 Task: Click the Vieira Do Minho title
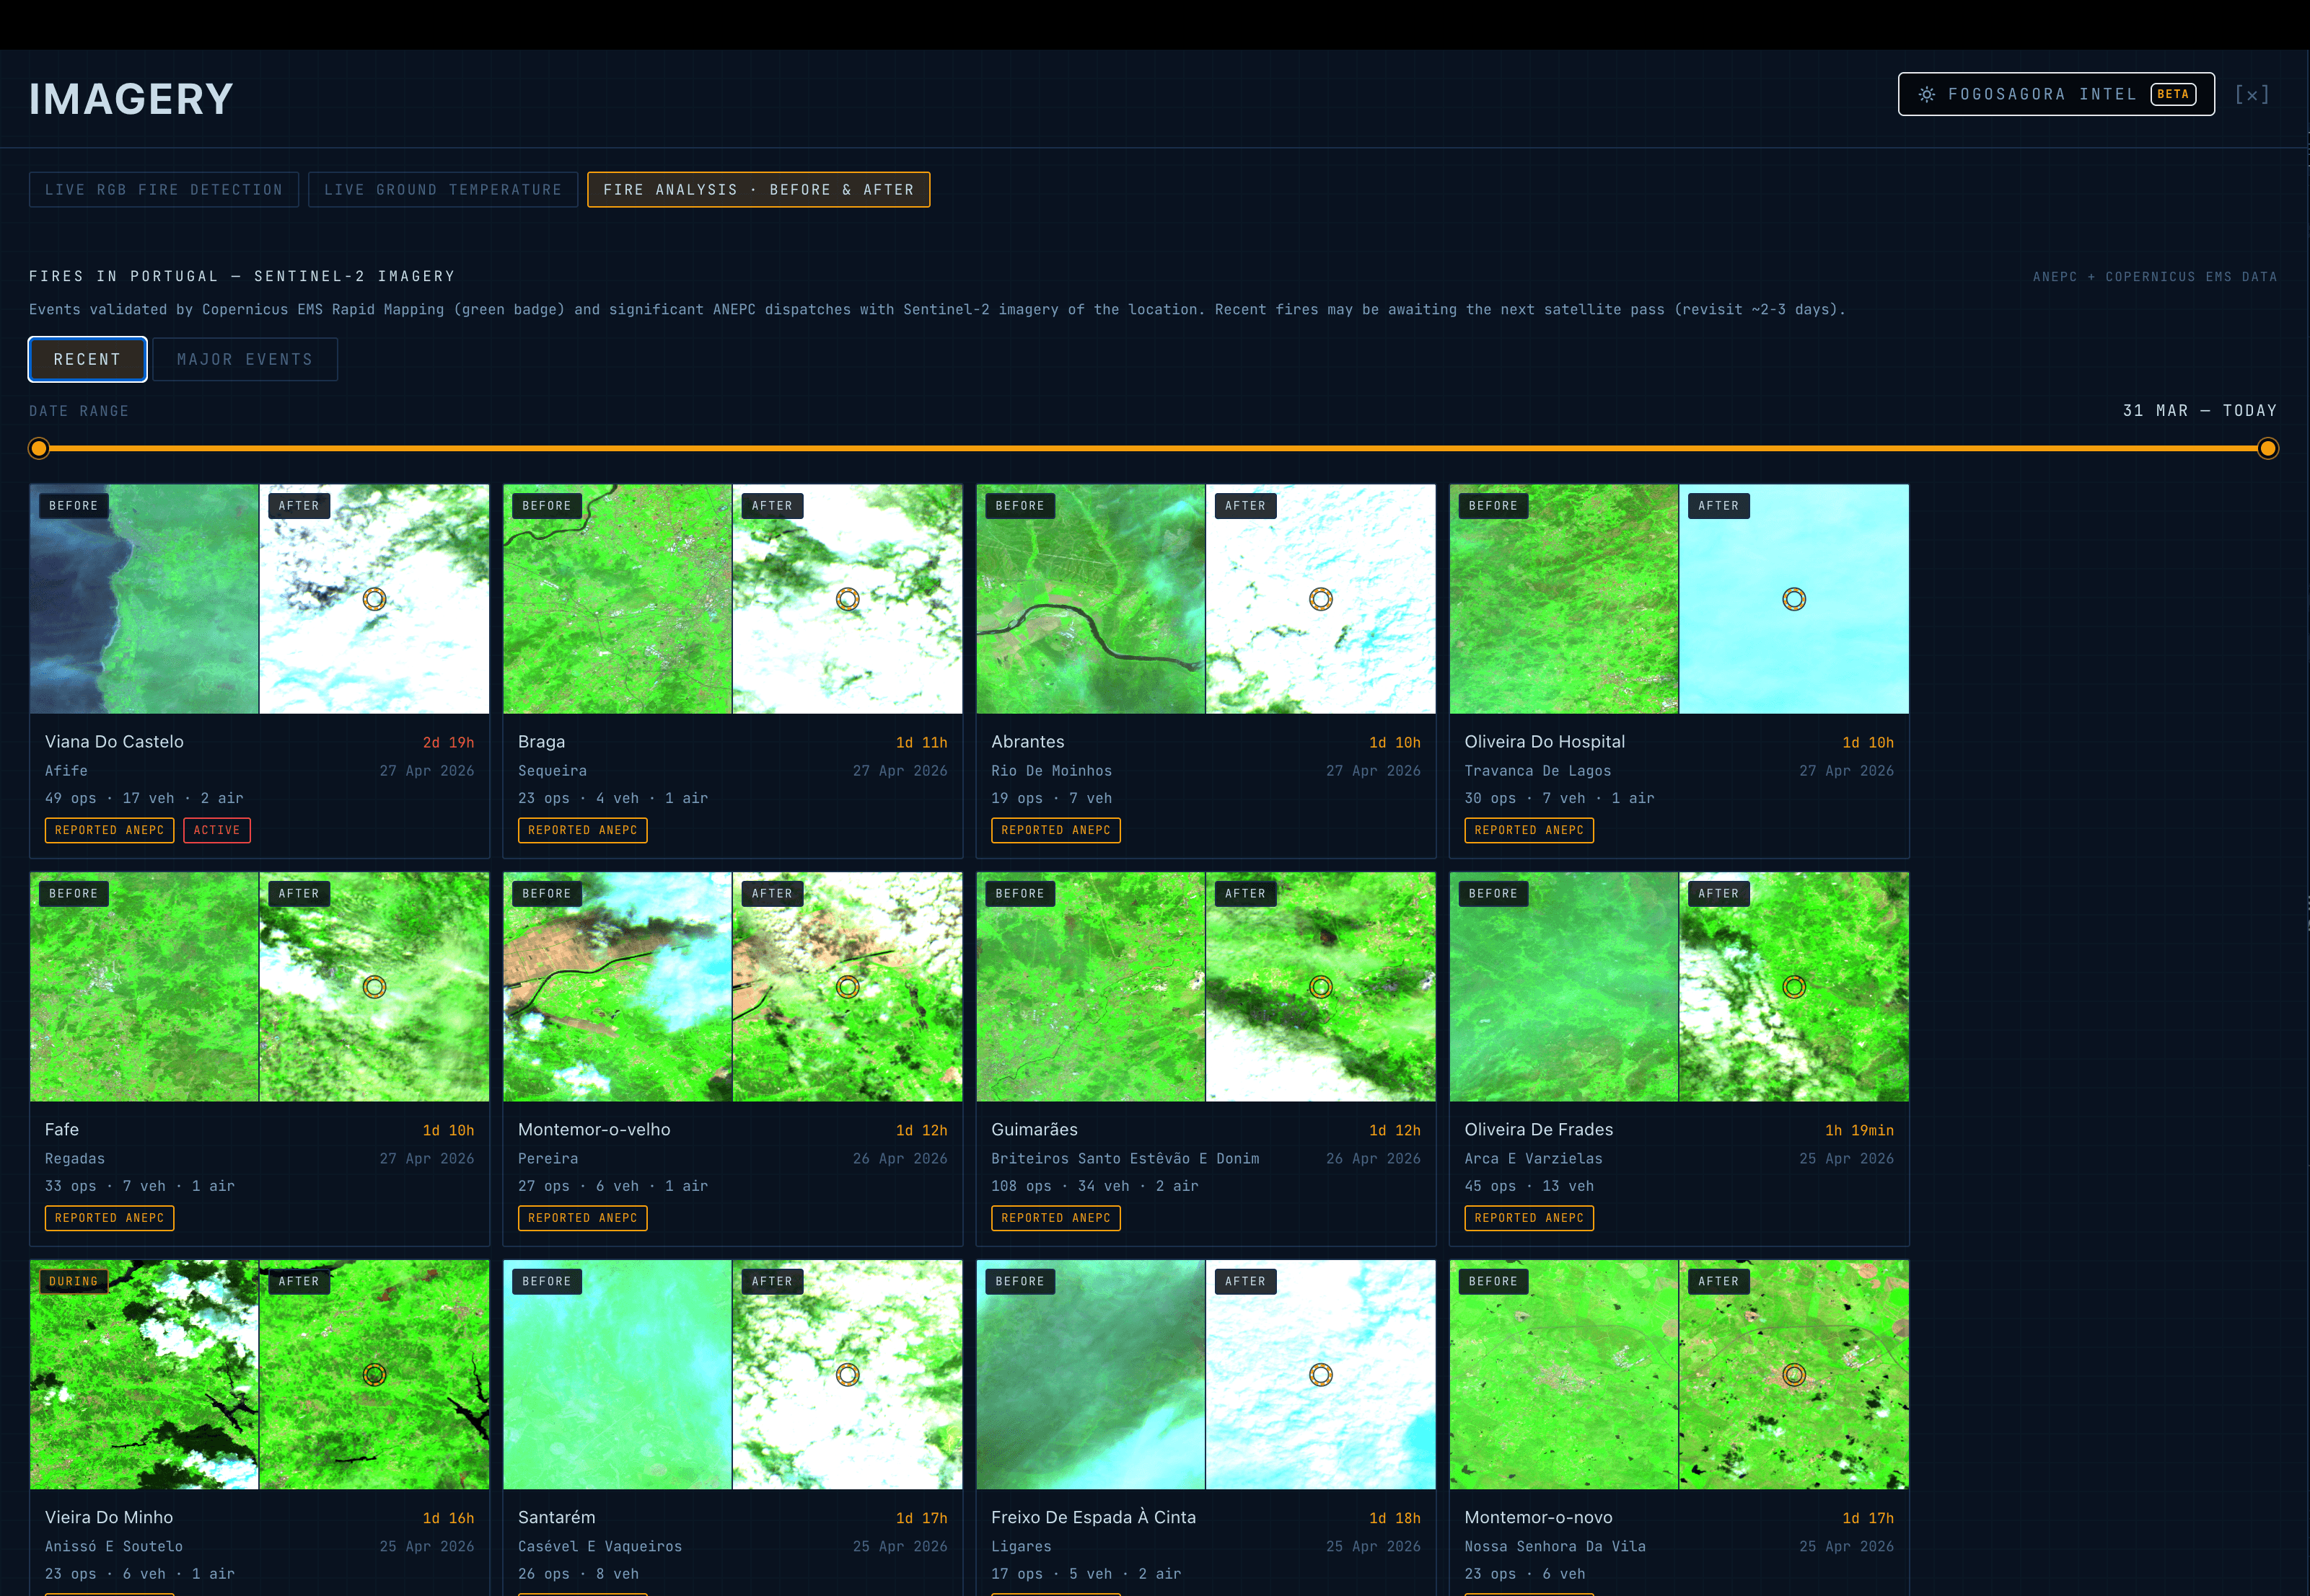pyautogui.click(x=109, y=1518)
